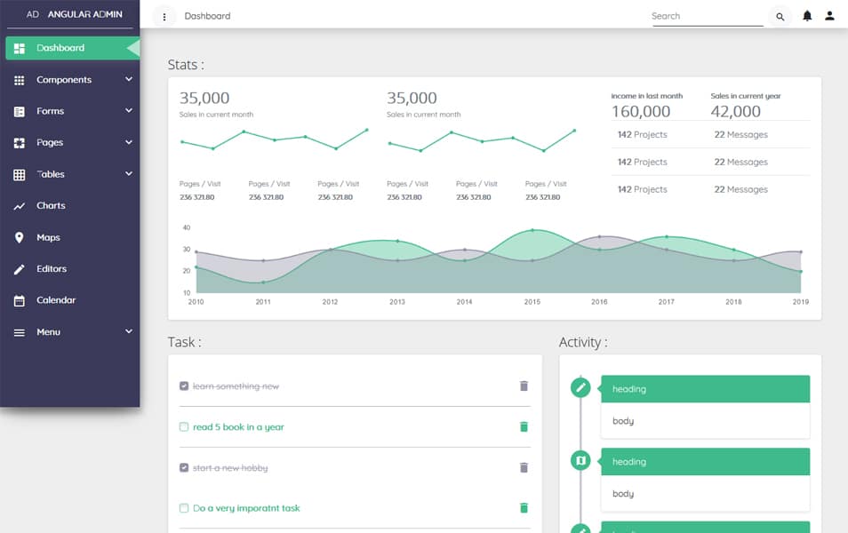Open the notifications bell
Viewport: 848px width, 533px height.
coord(807,16)
